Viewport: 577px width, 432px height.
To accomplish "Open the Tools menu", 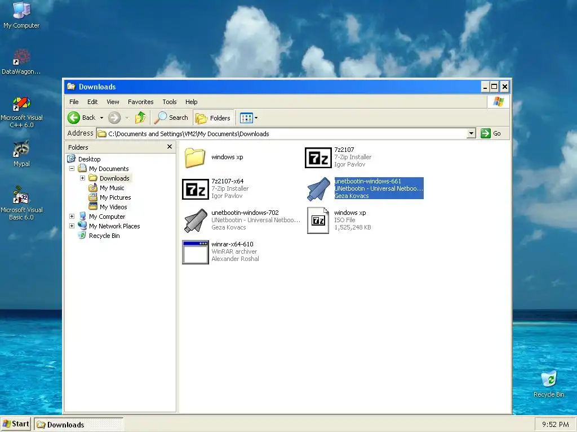I will [x=170, y=102].
